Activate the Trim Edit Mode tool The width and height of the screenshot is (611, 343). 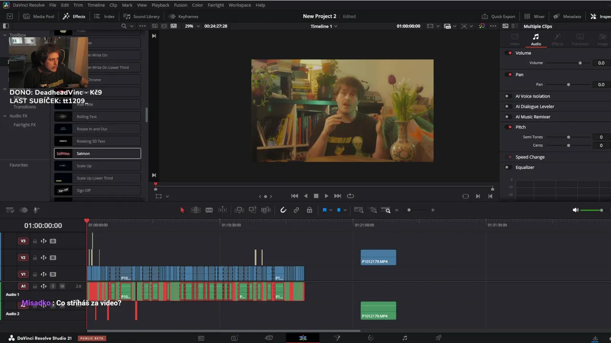click(x=196, y=210)
